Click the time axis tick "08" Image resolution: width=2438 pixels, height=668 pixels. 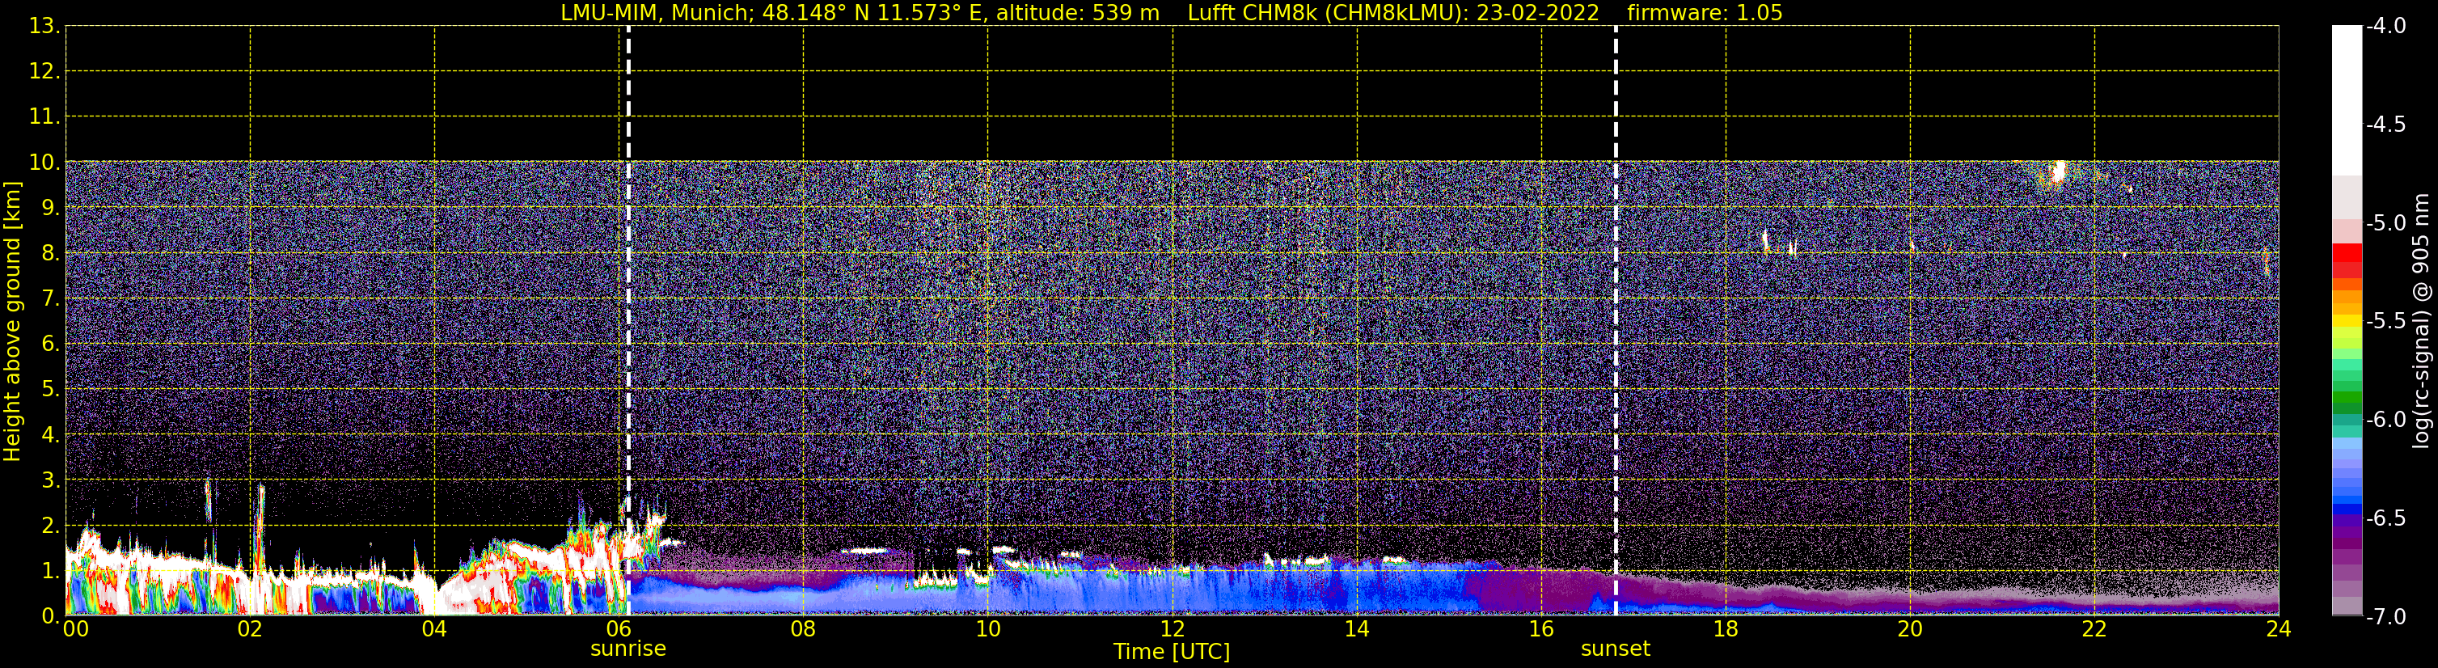coord(804,629)
